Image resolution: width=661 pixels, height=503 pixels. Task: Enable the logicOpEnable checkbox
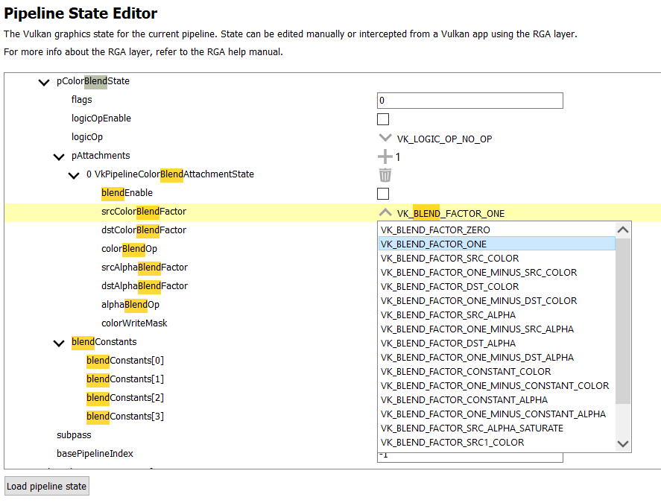click(x=383, y=119)
